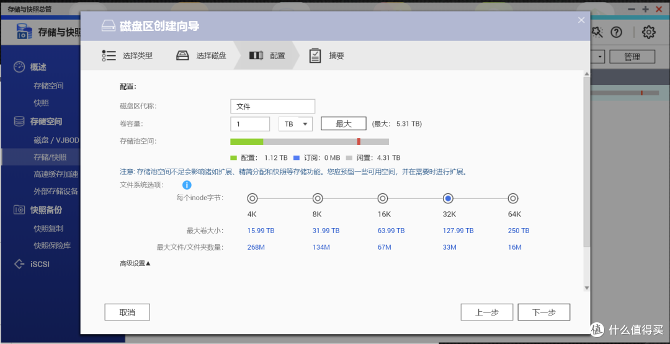The height and width of the screenshot is (344, 670).
Task: Click the 概述 dashboard gauge icon
Action: pyautogui.click(x=19, y=67)
